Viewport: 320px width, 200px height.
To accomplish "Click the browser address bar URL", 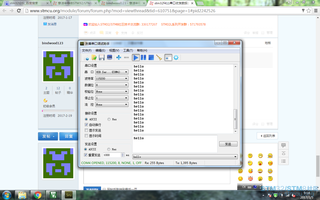I will point(122,11).
